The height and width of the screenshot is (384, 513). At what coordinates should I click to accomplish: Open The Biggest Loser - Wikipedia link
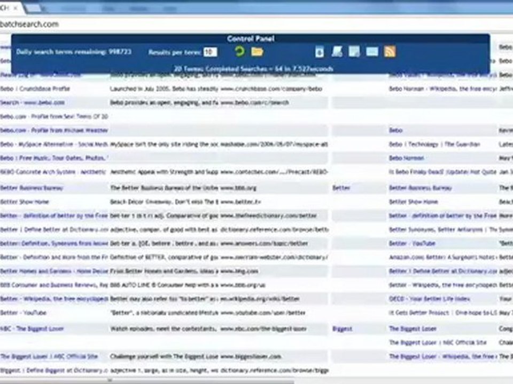(442, 356)
